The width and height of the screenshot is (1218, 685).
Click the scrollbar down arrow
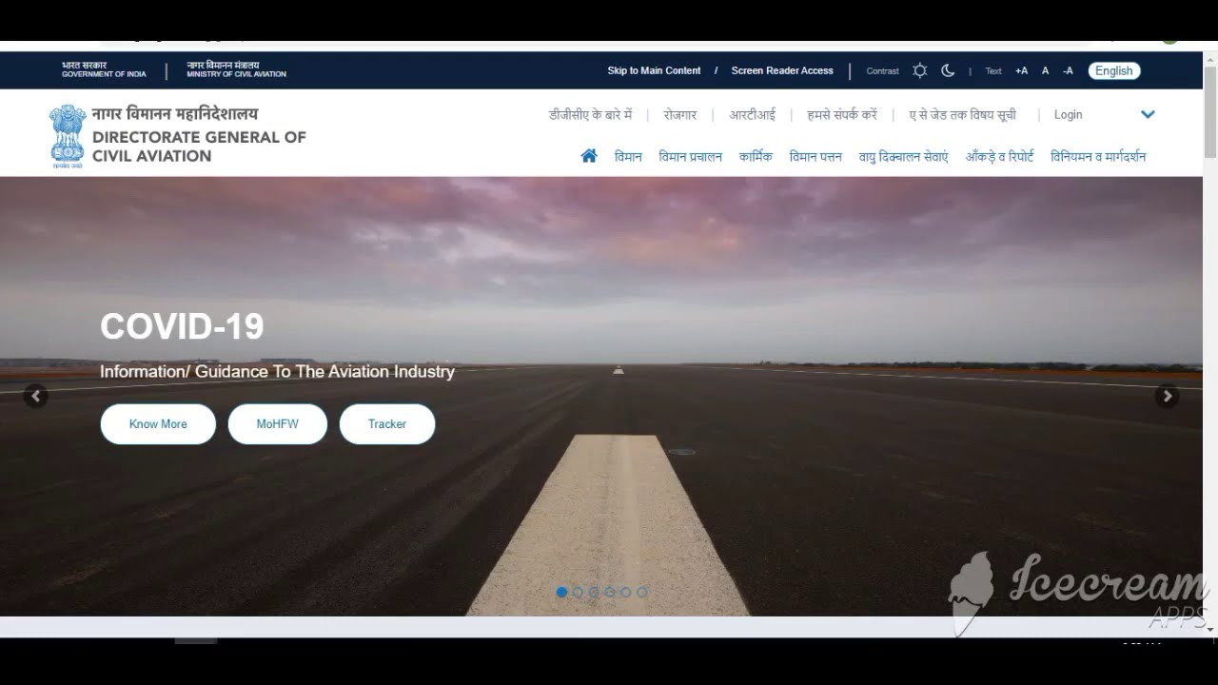[x=1210, y=629]
